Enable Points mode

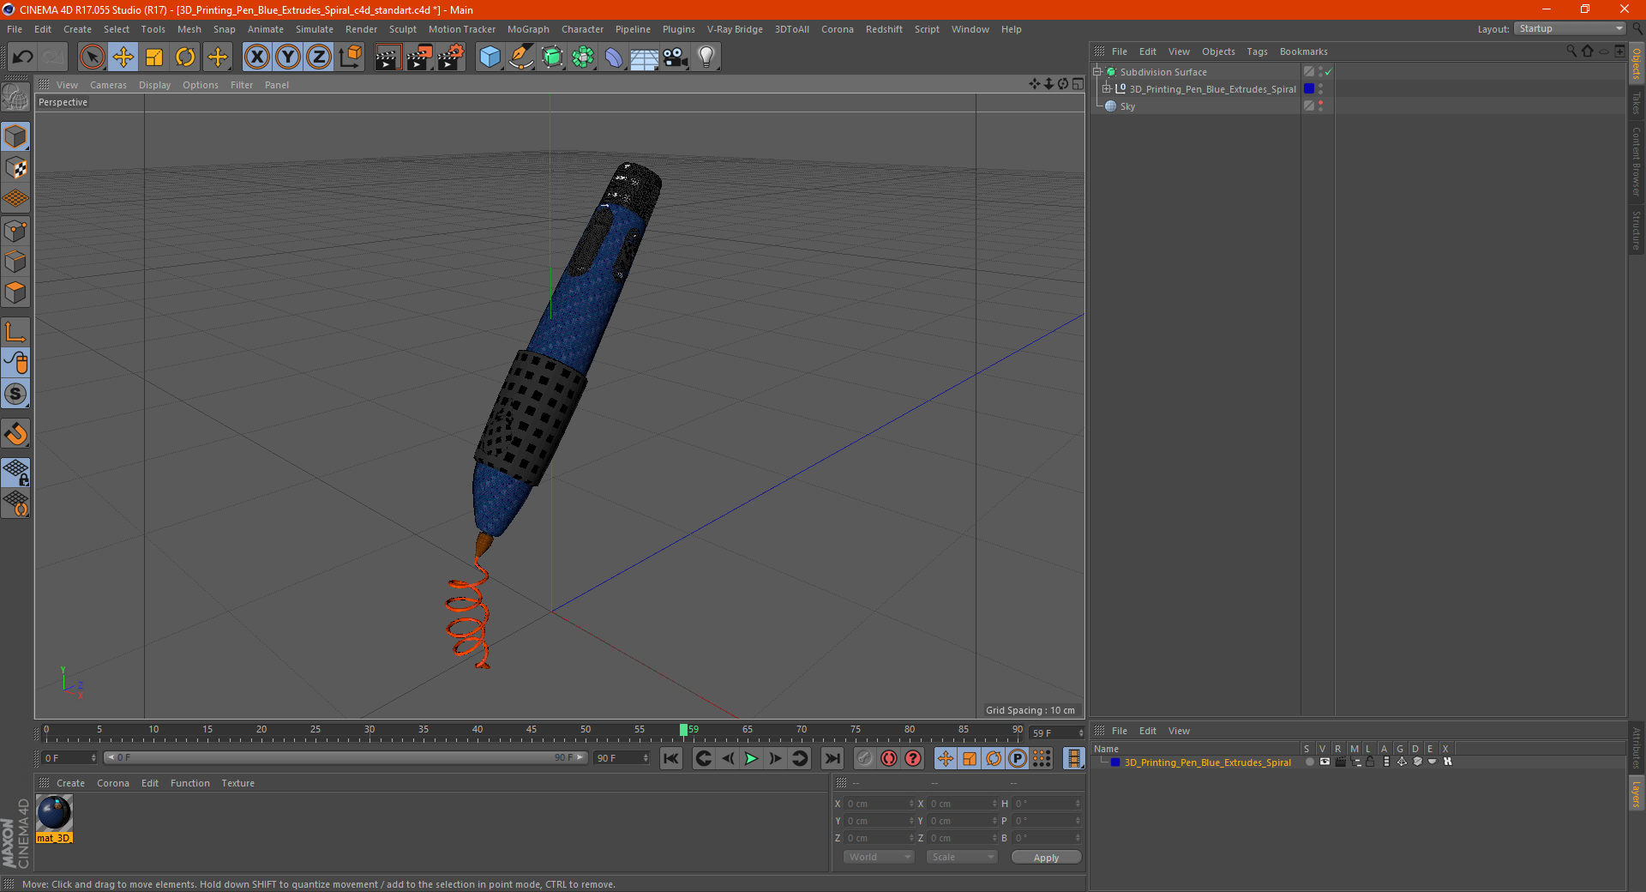(x=15, y=231)
